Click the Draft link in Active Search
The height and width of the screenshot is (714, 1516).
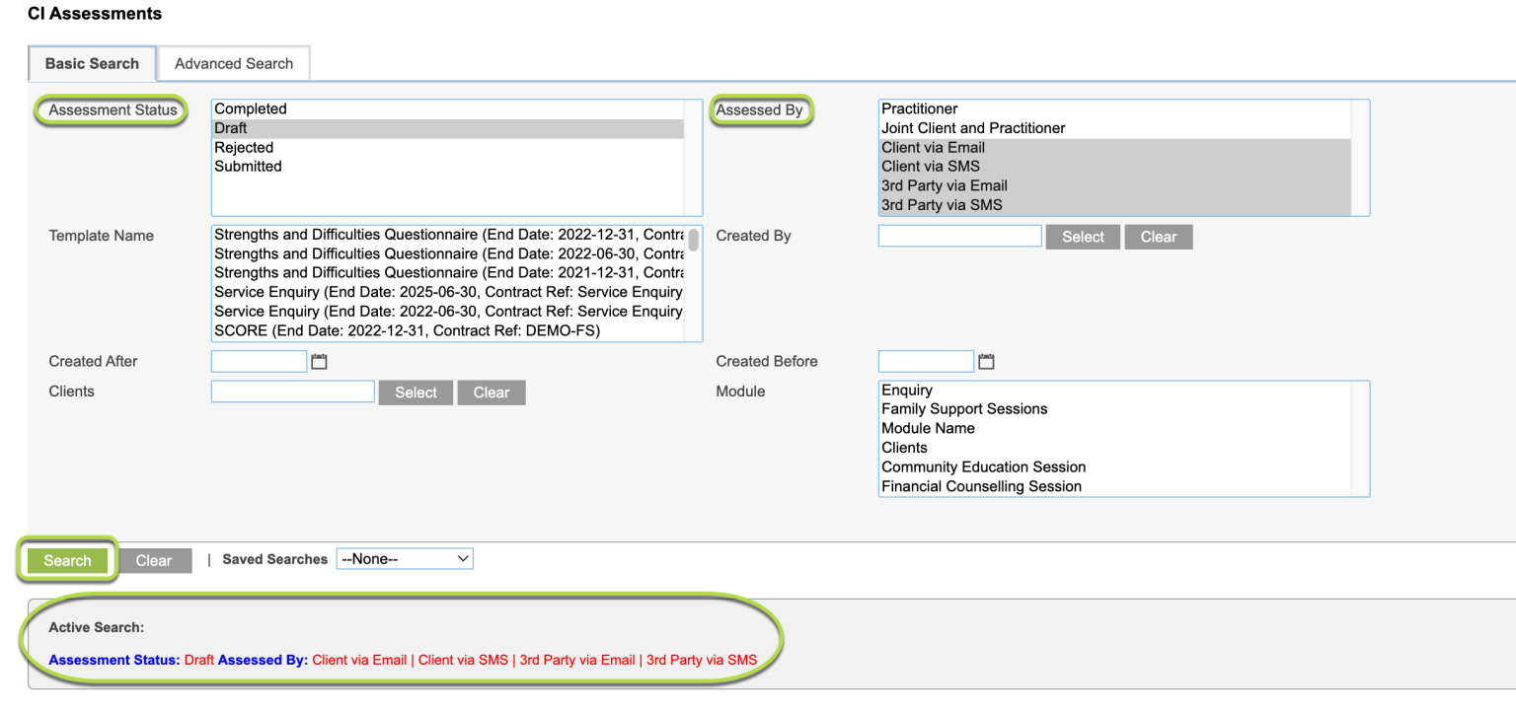(x=198, y=659)
